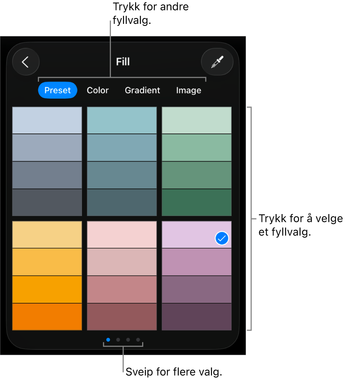Choose the third teal swatch

click(x=122, y=175)
